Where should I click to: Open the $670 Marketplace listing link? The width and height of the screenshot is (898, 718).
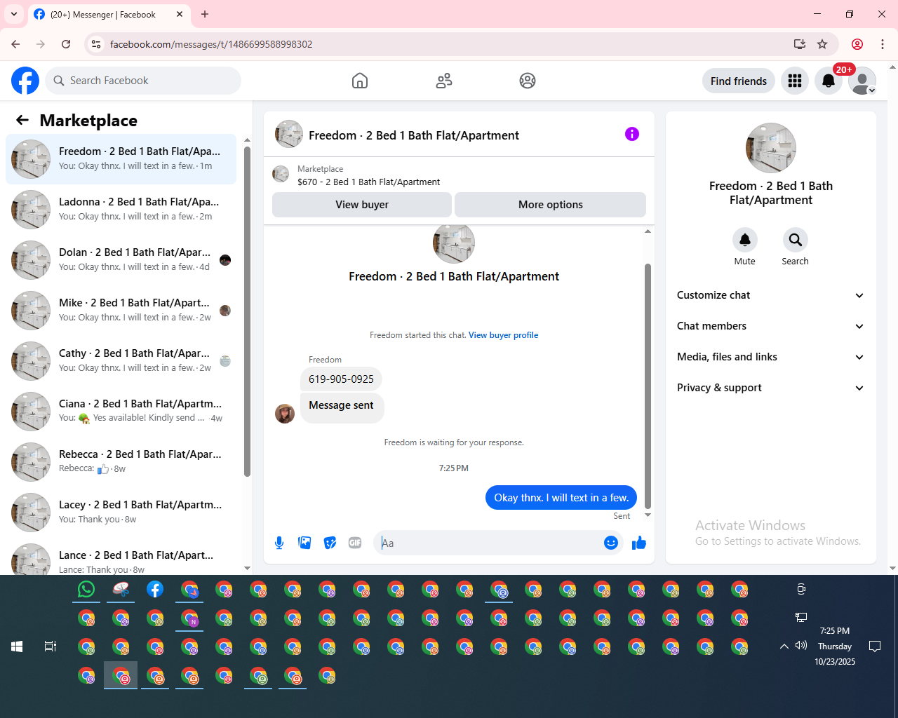click(368, 182)
